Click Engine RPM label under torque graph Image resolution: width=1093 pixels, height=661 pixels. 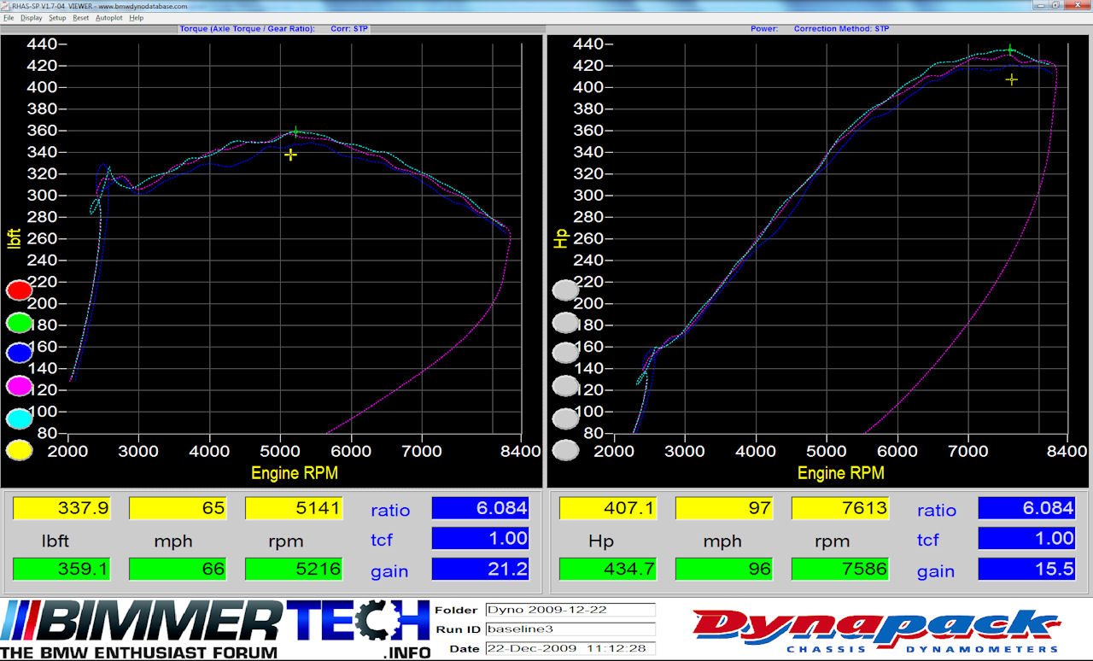click(x=295, y=472)
